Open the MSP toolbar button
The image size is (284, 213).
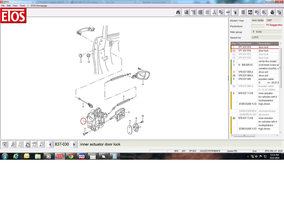coord(228,12)
